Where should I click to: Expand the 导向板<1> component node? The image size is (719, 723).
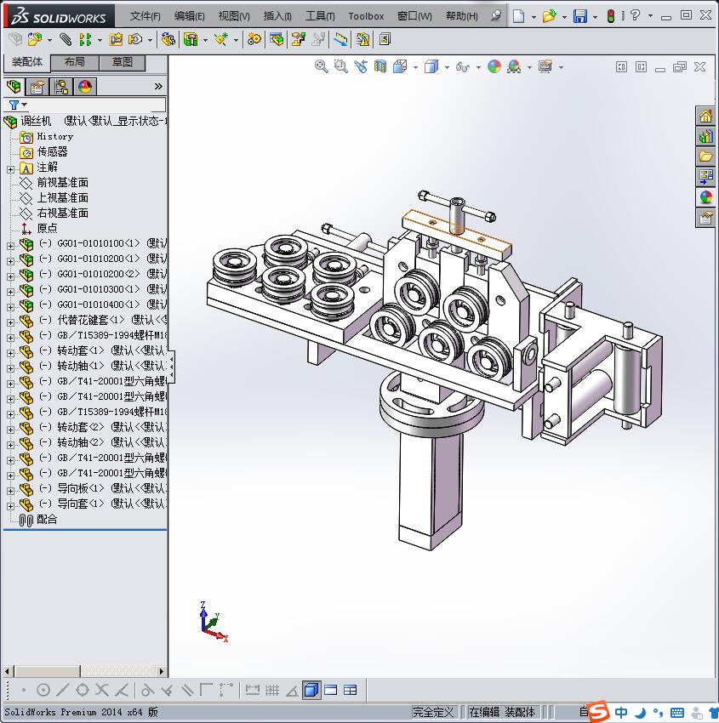[x=10, y=491]
